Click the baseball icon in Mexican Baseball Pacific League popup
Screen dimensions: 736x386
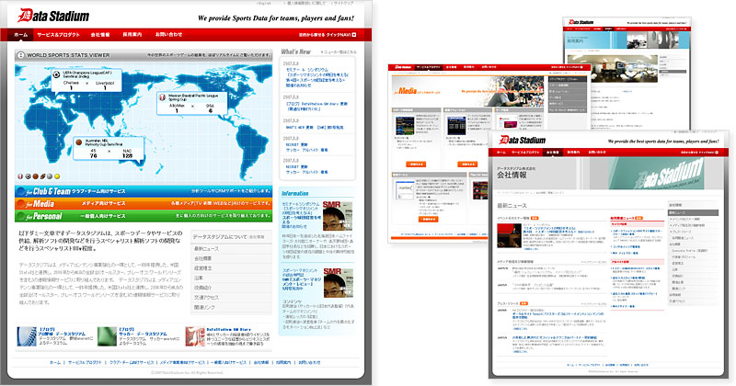click(163, 96)
